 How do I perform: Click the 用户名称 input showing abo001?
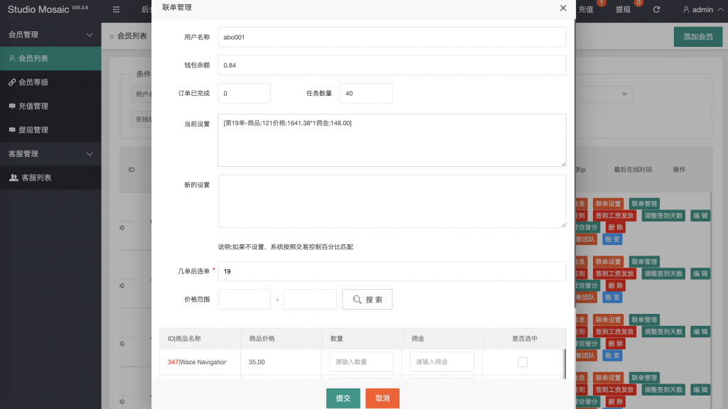(x=392, y=36)
